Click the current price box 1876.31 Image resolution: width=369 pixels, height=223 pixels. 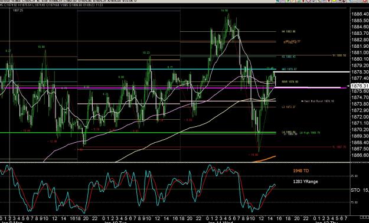359,86
